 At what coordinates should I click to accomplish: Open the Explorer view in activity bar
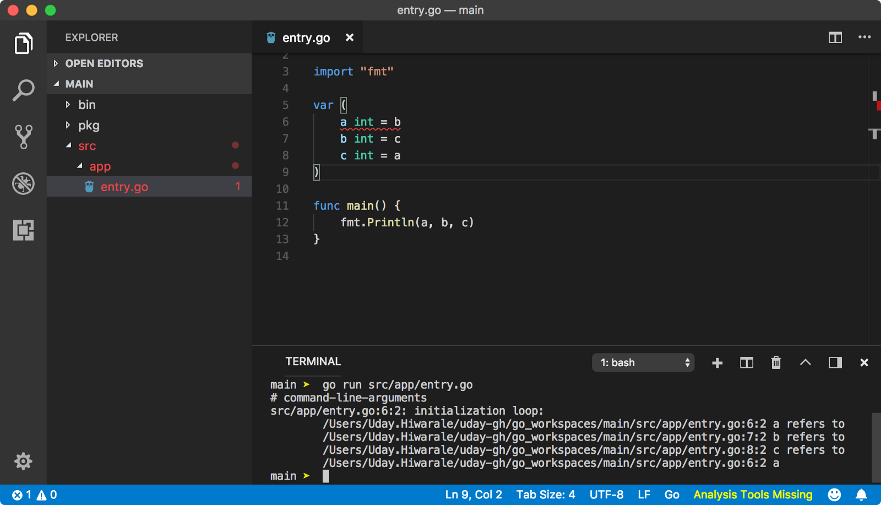pos(23,44)
